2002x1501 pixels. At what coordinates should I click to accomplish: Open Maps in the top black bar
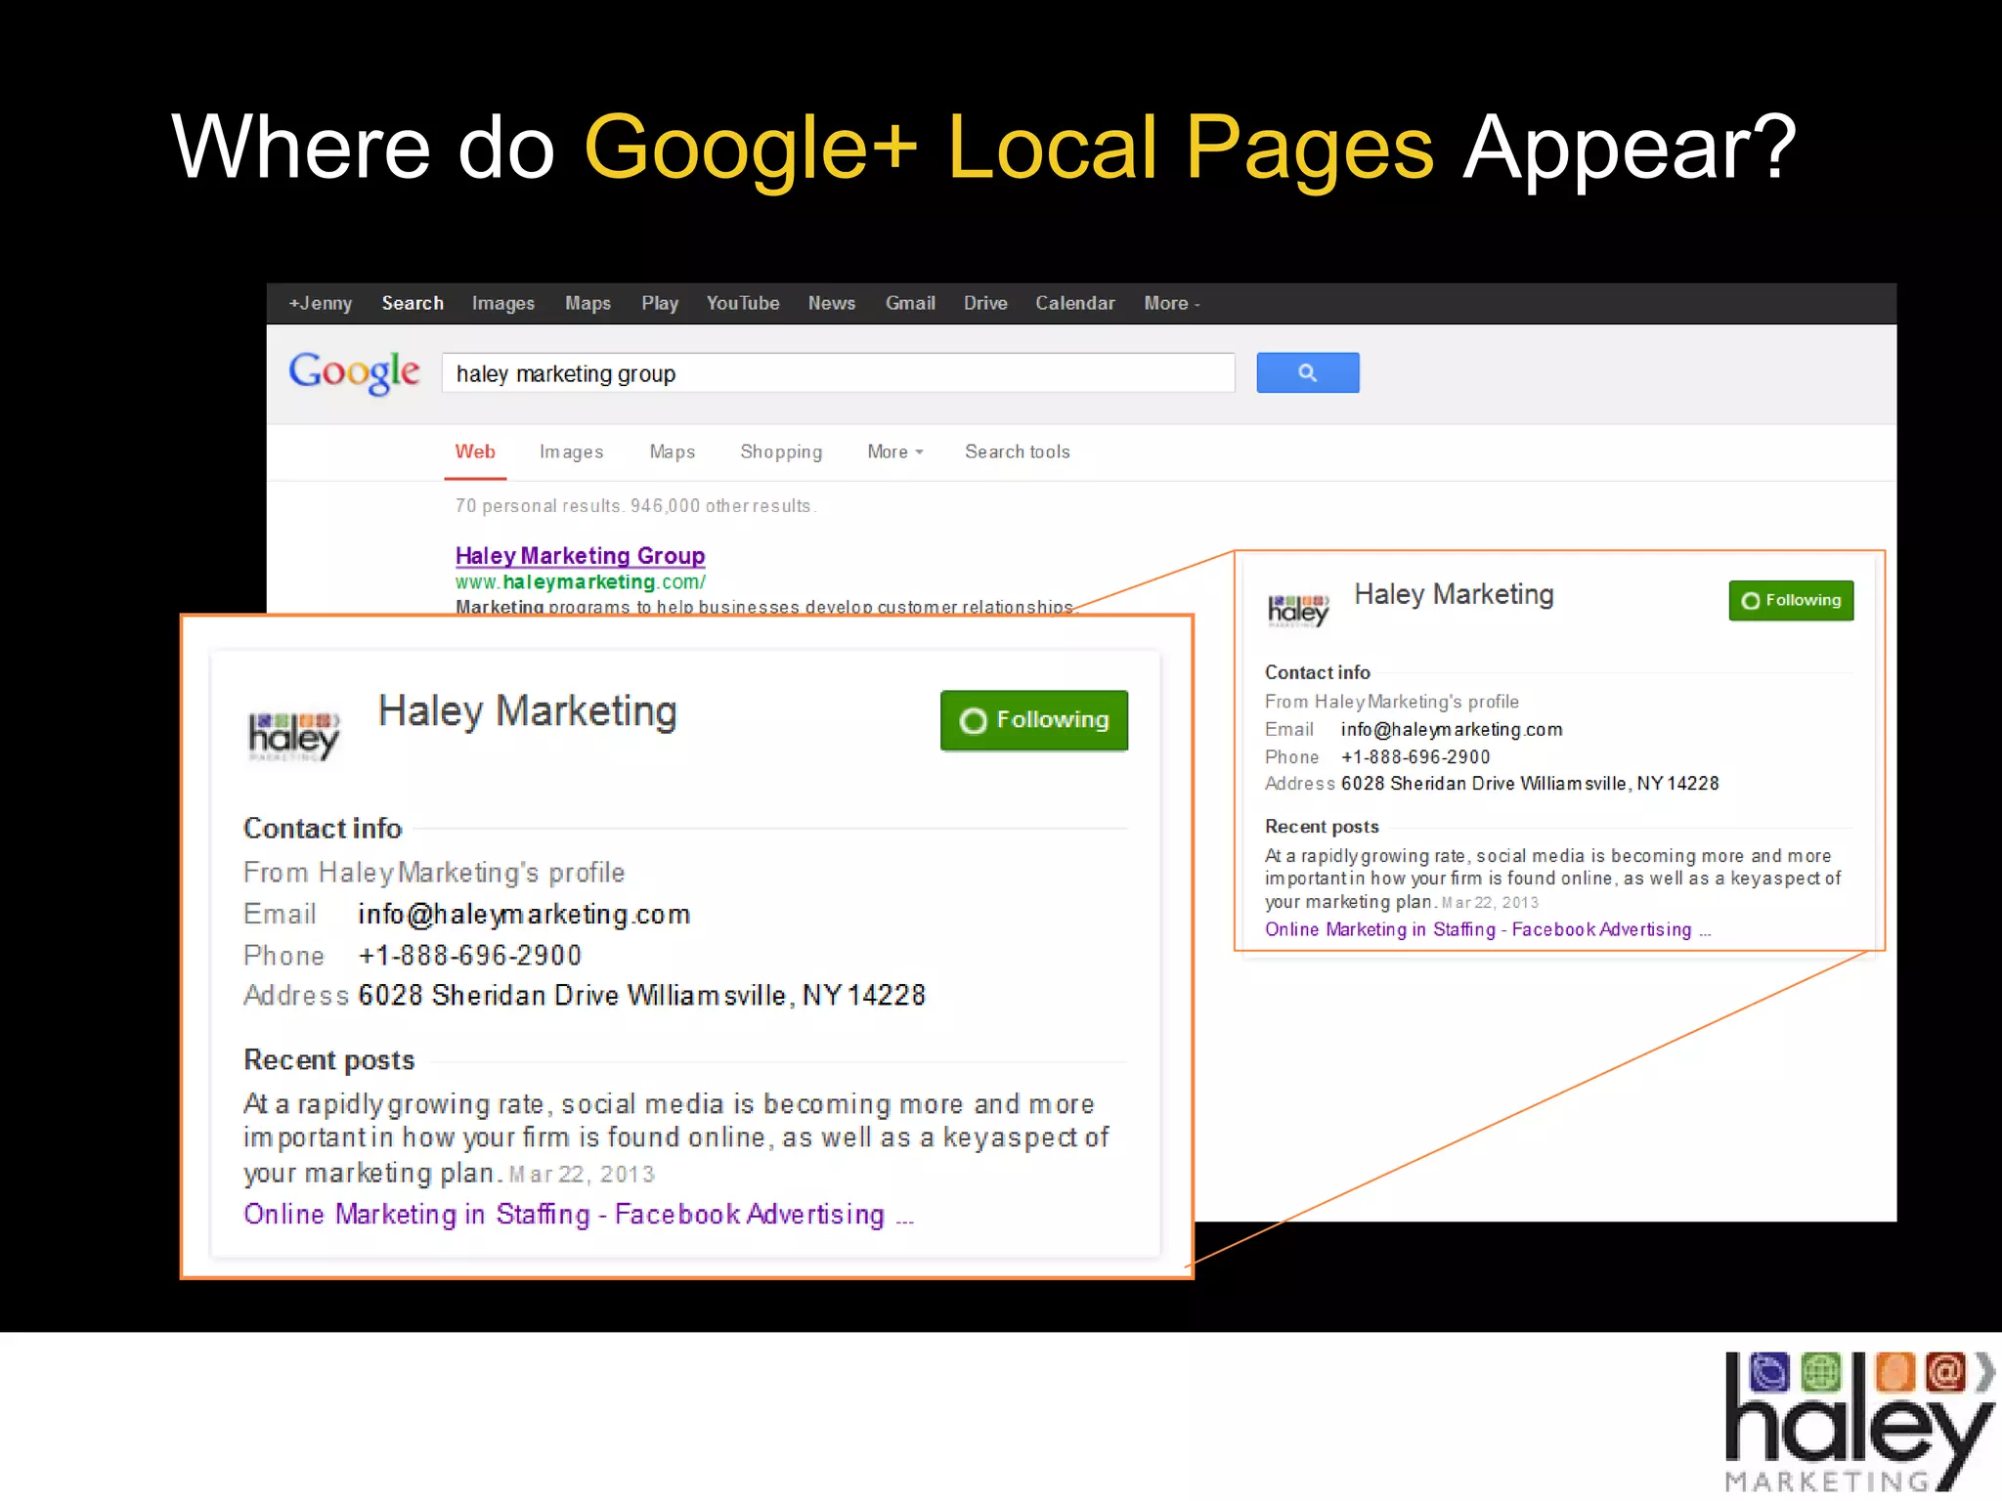pyautogui.click(x=588, y=303)
